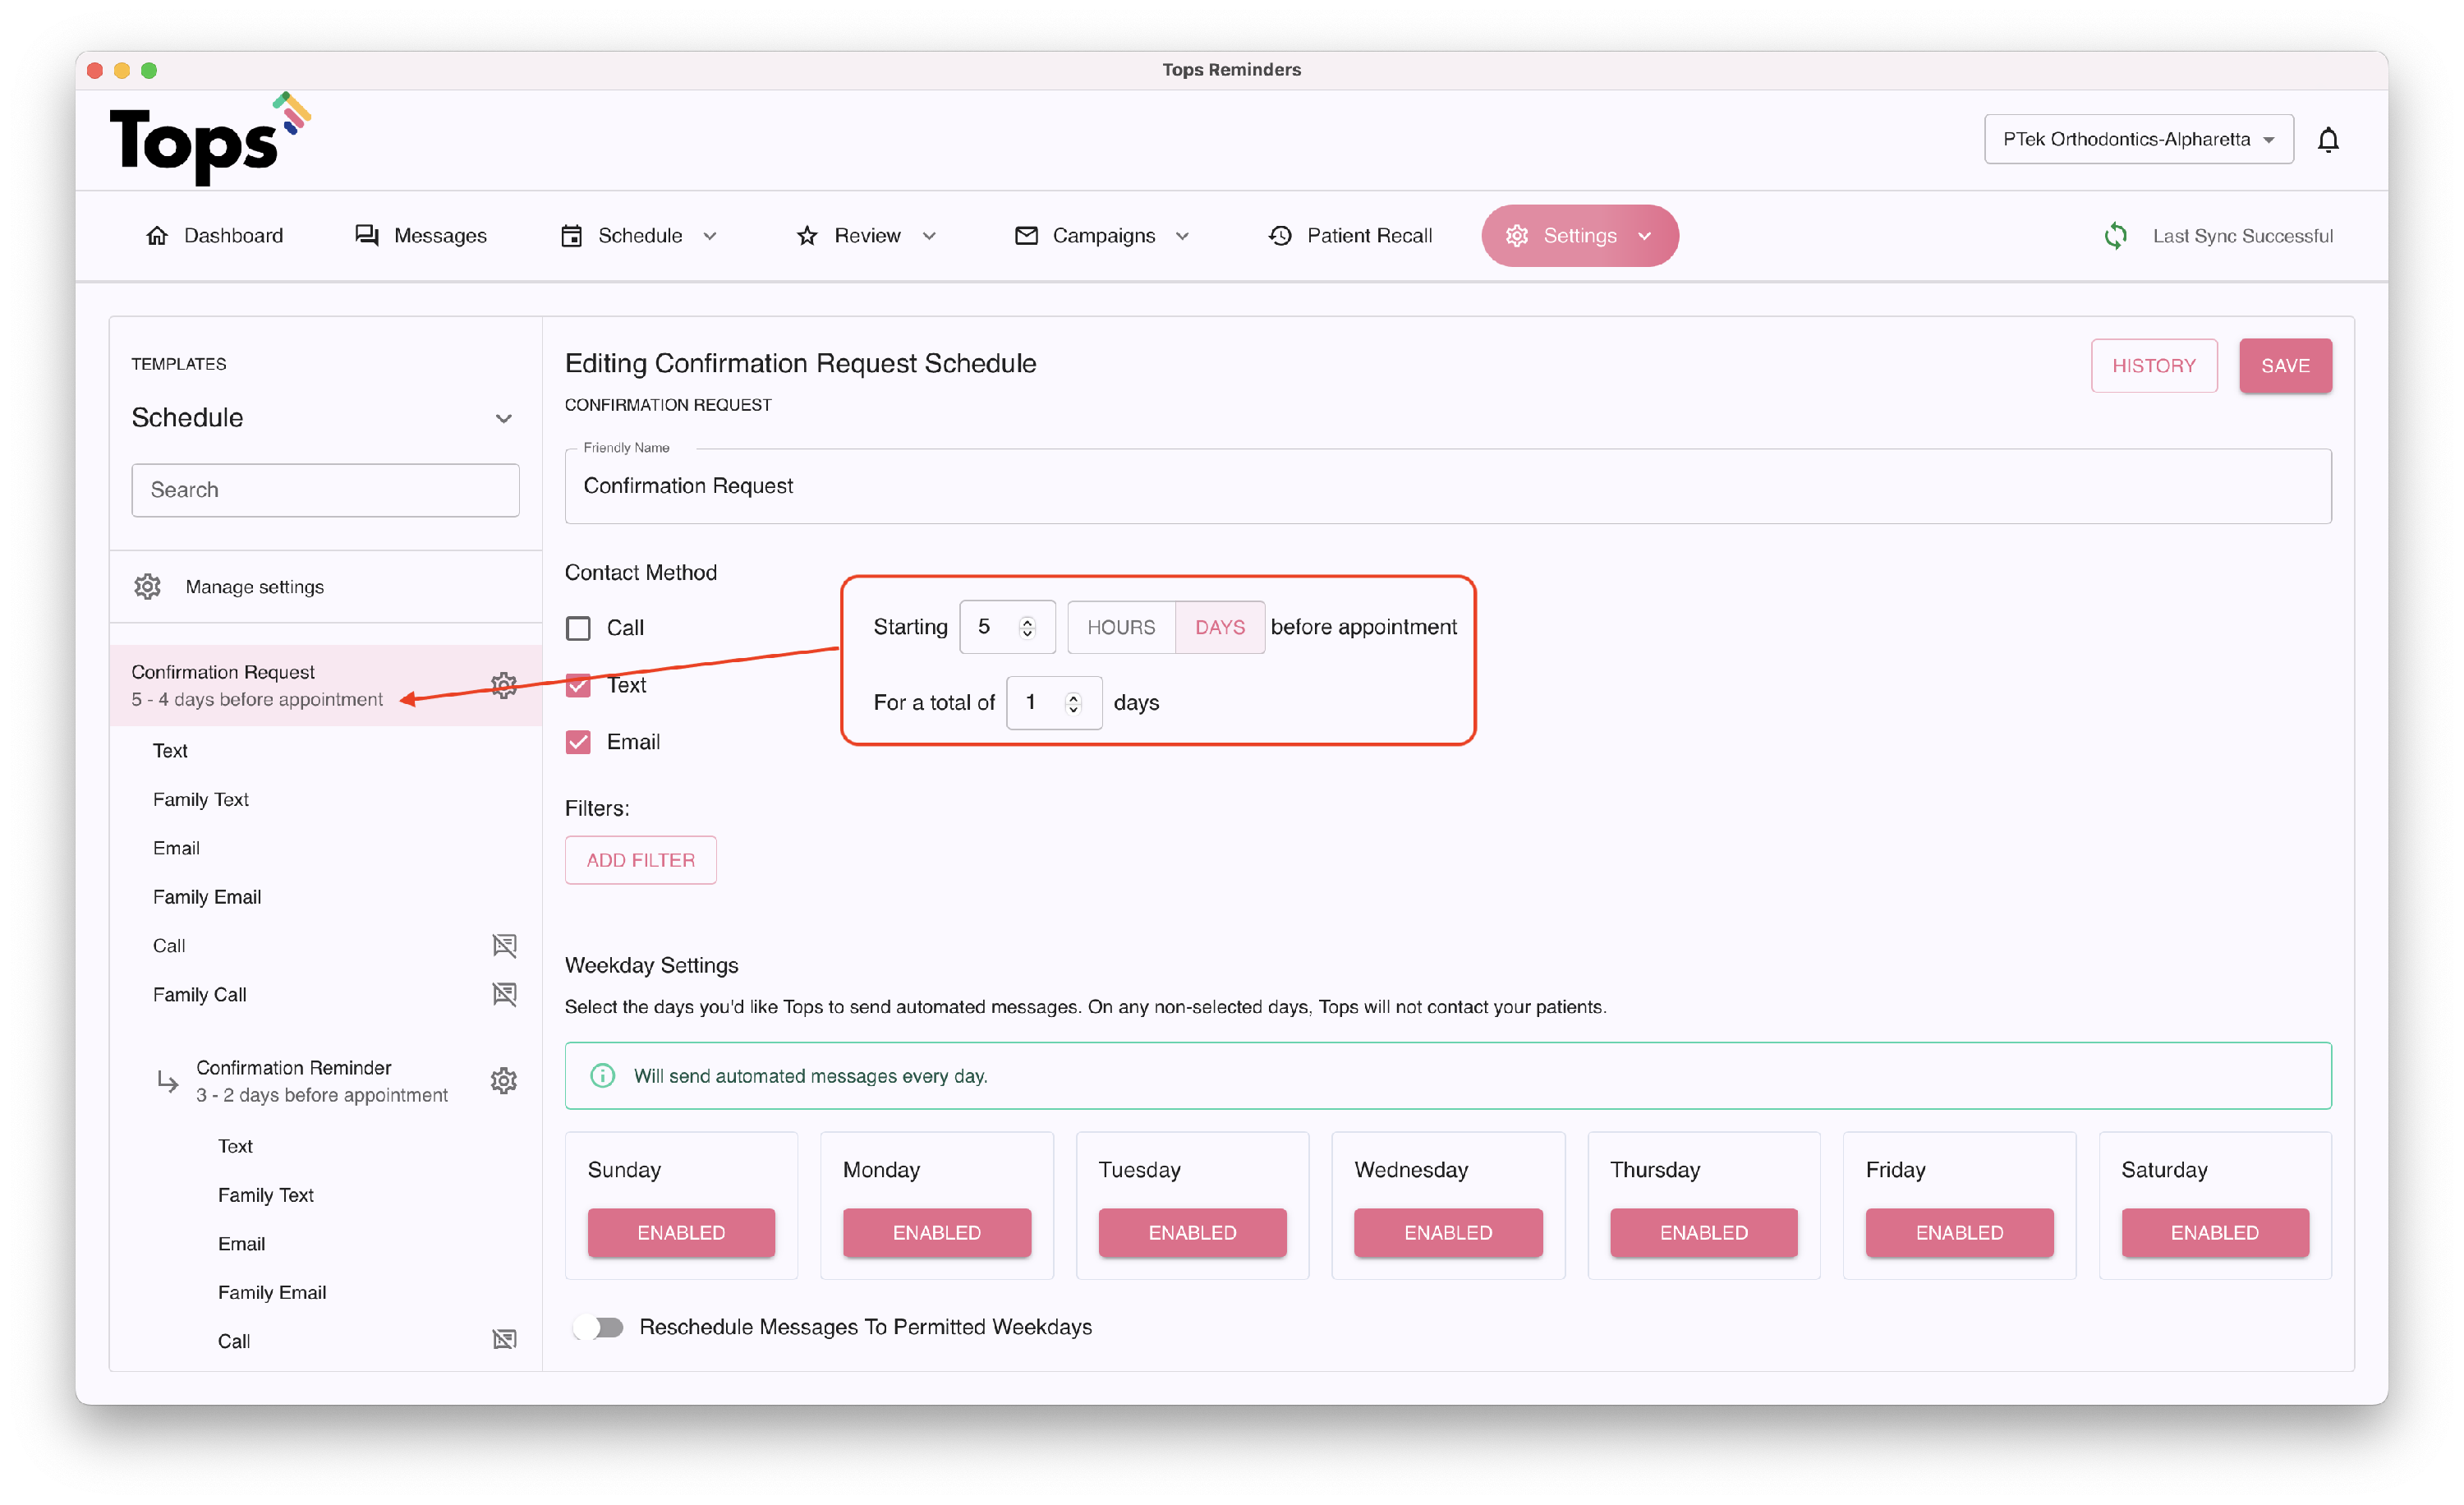Click the templates Search field
This screenshot has height=1505, width=2464.
325,490
